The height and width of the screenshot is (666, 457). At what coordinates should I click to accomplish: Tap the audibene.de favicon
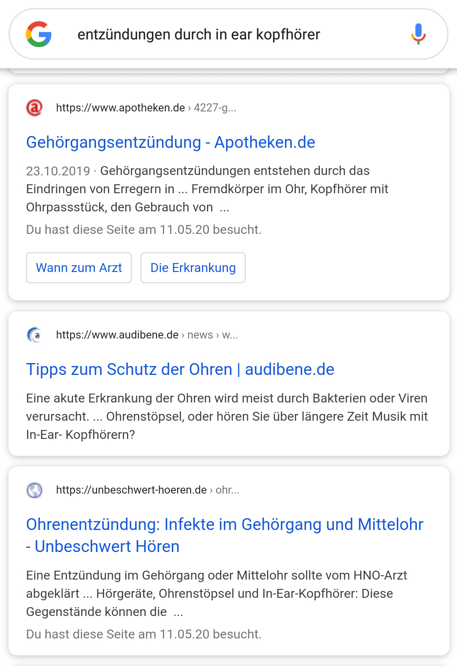point(35,335)
